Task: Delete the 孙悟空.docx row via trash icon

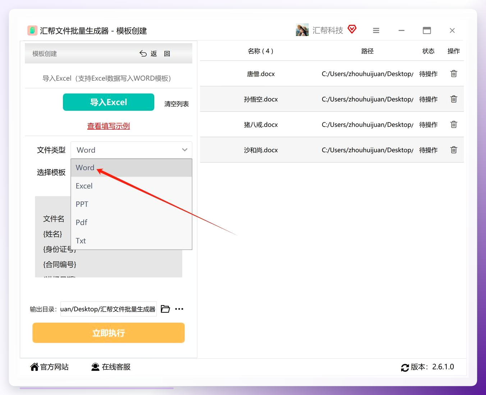Action: 454,99
